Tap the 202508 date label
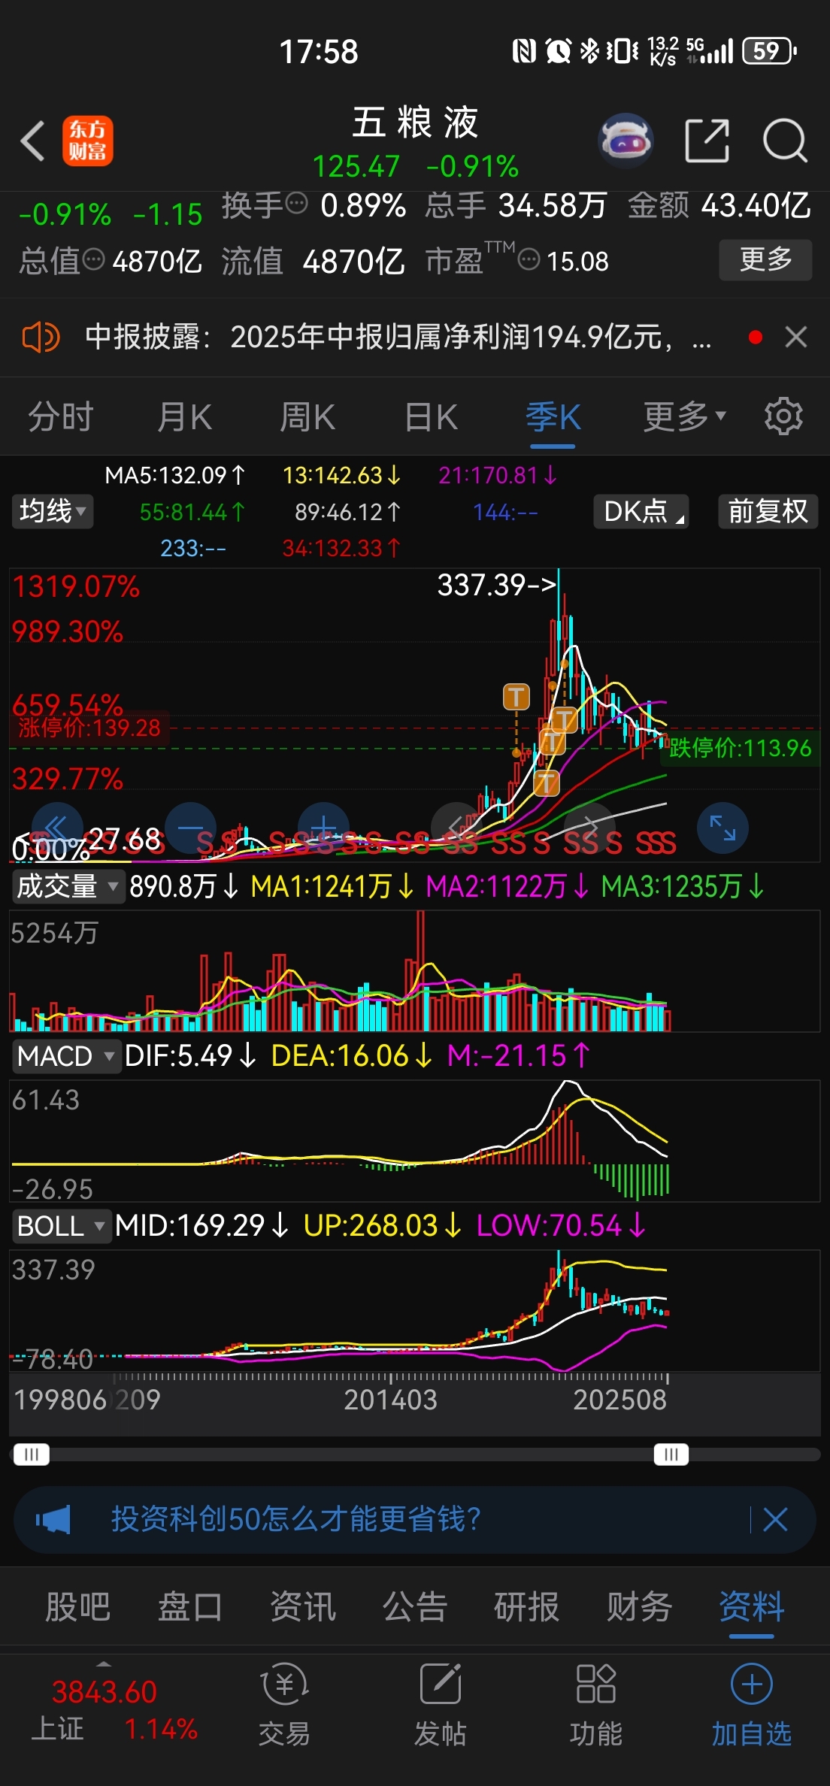 pos(619,1400)
